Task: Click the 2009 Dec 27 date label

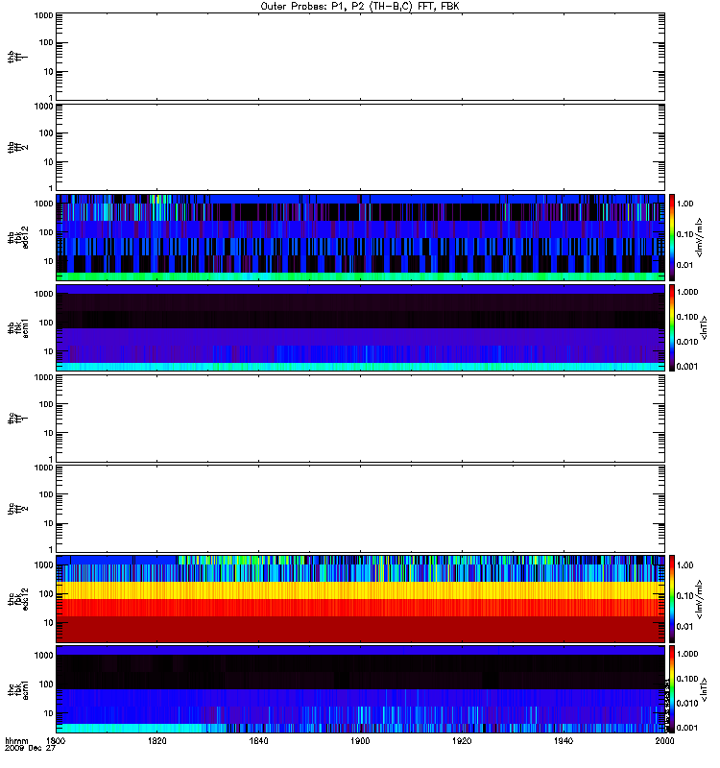Action: [30, 749]
